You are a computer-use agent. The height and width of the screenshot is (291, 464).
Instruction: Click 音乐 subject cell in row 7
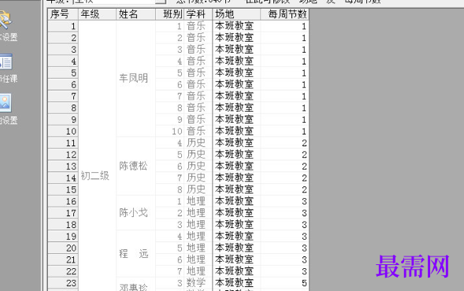point(199,96)
